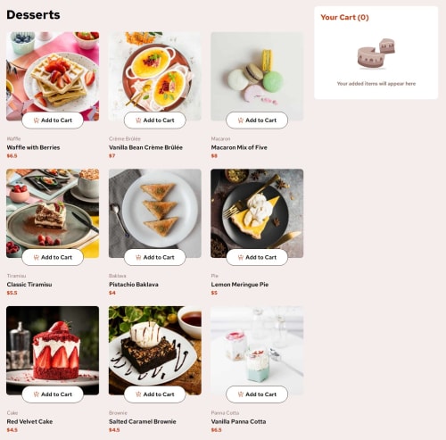Click the Salted Caramel Brownie title

pyautogui.click(x=143, y=421)
